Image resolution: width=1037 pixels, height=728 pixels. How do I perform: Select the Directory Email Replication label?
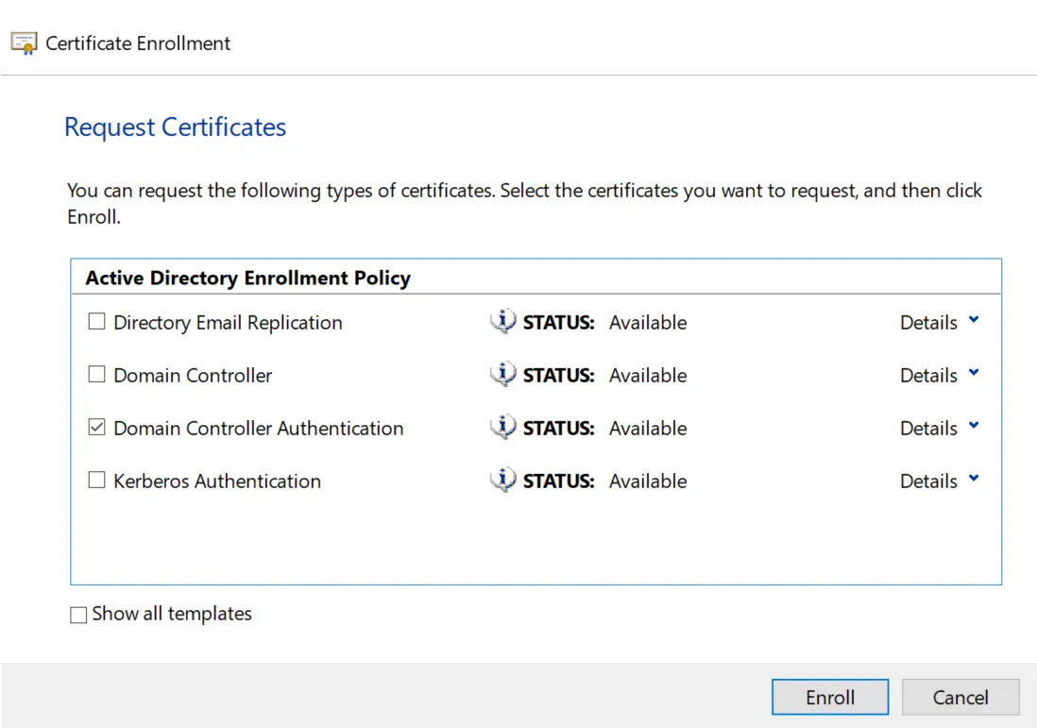coord(229,323)
